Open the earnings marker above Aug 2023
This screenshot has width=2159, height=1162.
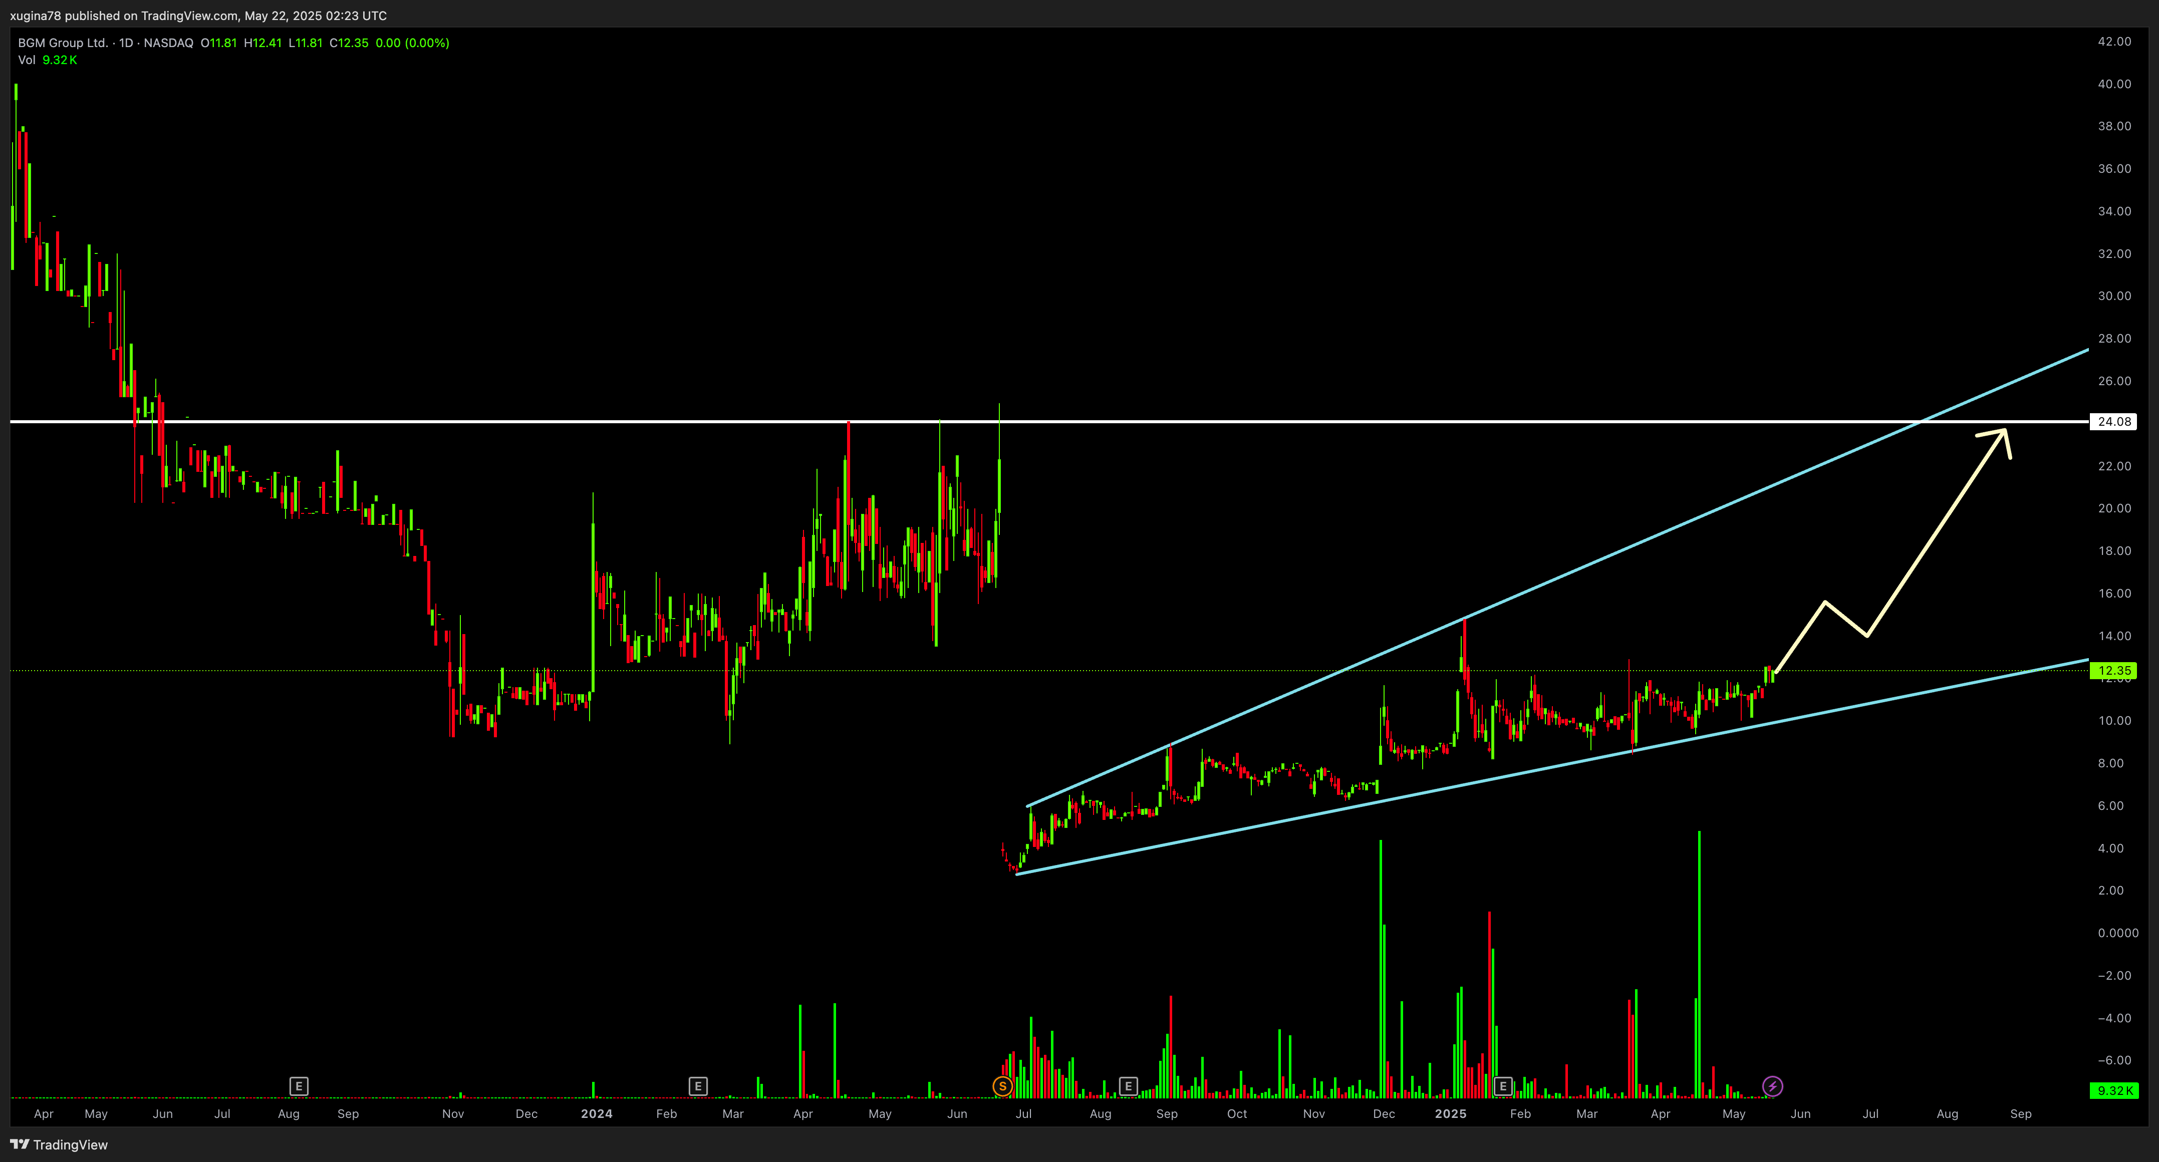[x=299, y=1086]
